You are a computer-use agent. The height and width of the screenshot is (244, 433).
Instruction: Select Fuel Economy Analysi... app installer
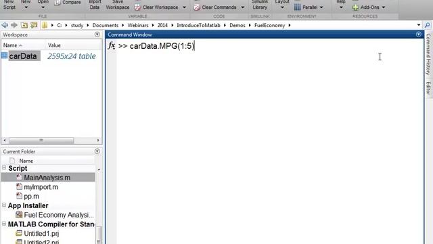[59, 215]
